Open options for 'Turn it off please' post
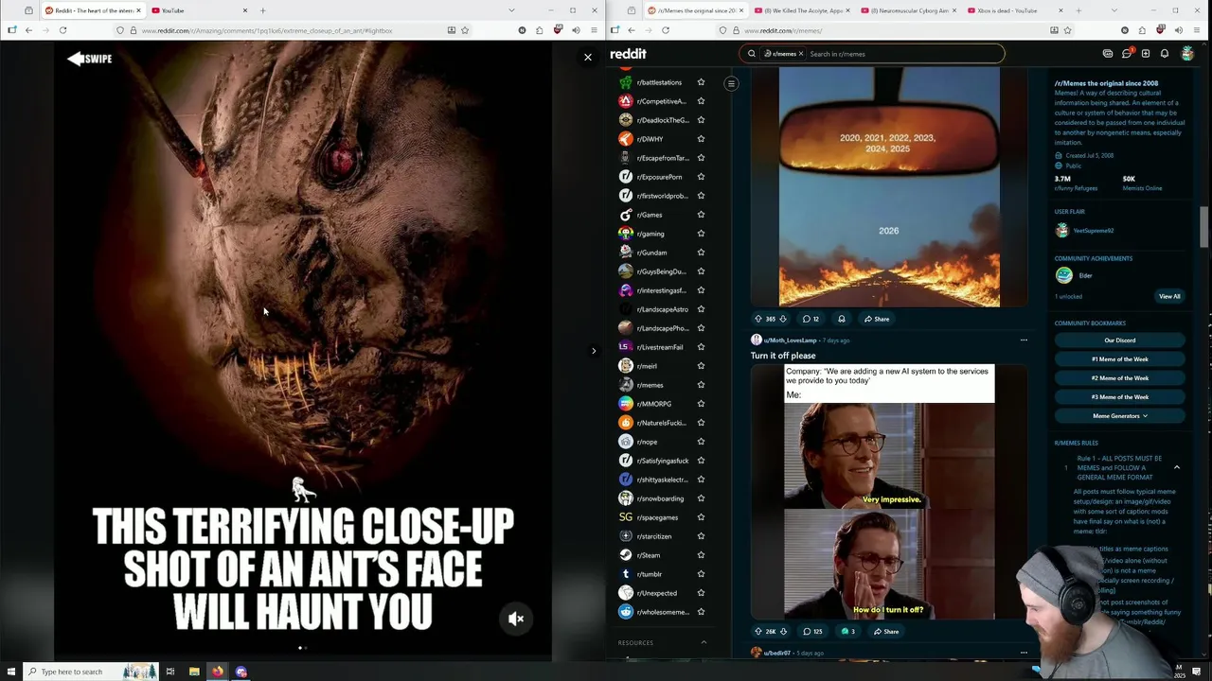The image size is (1212, 681). 1024,340
